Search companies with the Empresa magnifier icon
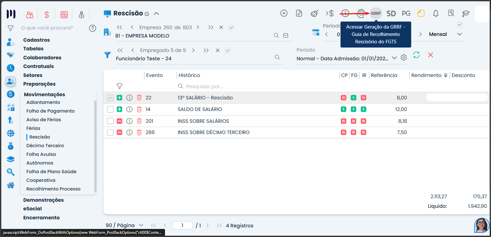The image size is (491, 237). coord(276,36)
